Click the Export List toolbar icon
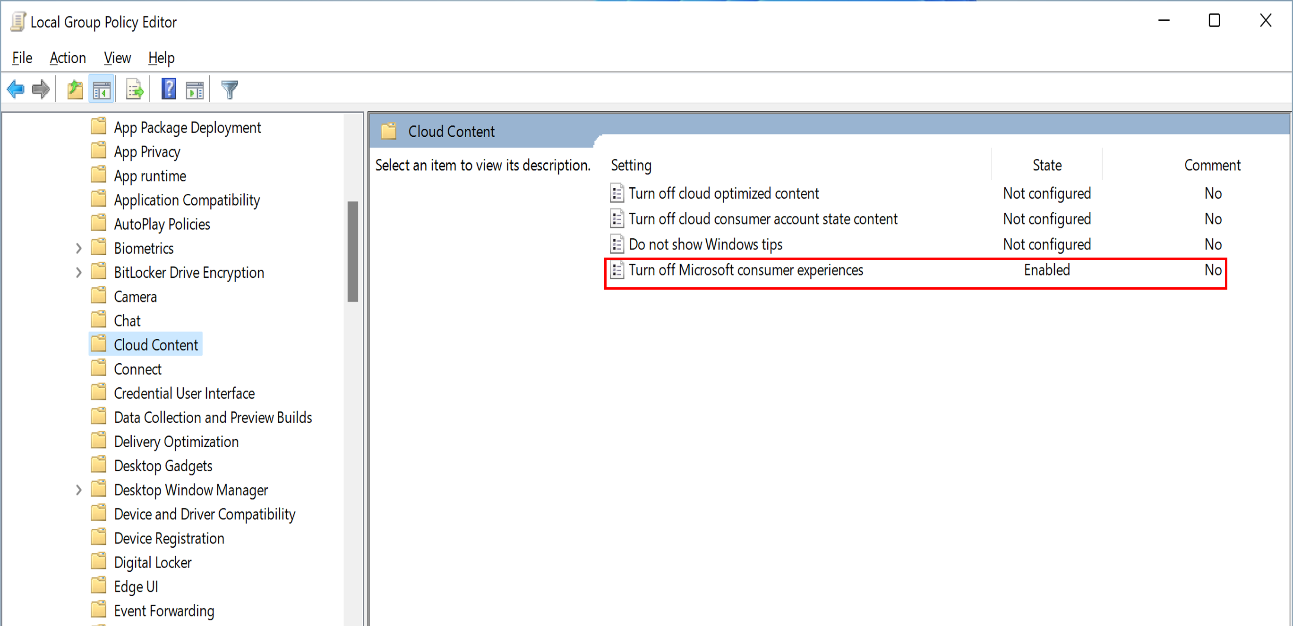Screen dimensions: 1293x626 (135, 90)
